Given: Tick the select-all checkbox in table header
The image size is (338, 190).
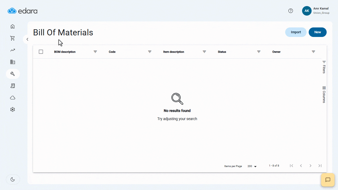Looking at the screenshot, I should point(41,52).
